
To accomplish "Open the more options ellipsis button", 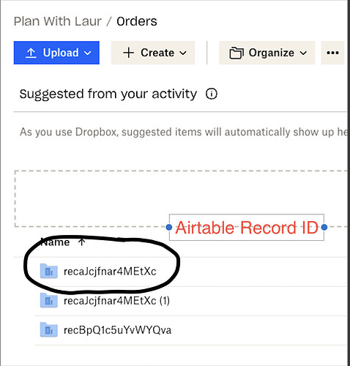I will click(x=332, y=53).
